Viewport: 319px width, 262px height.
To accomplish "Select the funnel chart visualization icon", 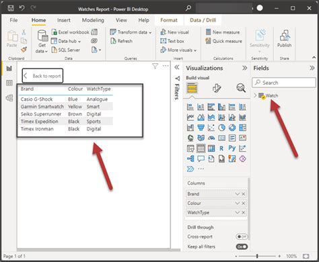I will [201, 128].
